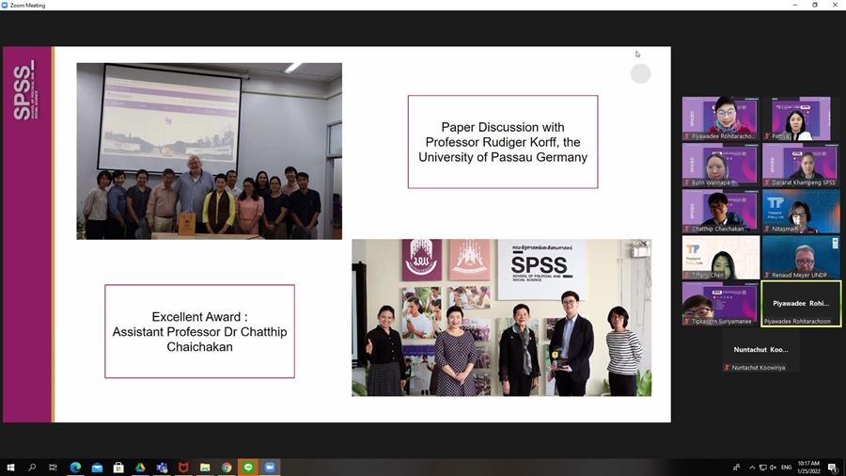Open Microsoft Edge from the taskbar
This screenshot has width=846, height=476.
pos(75,468)
